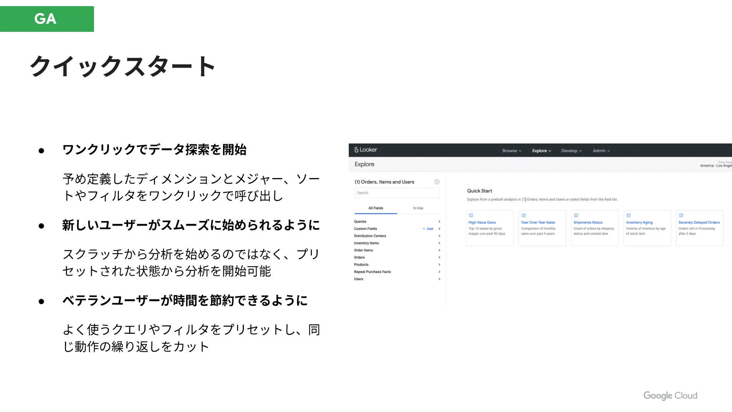Click the field Search input box
Viewport: 732px width, 412px height.
point(397,193)
